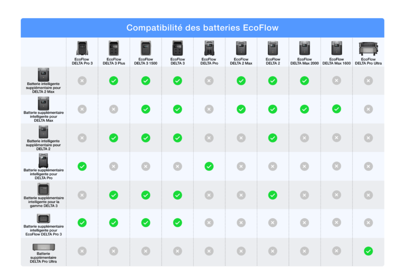The image size is (412, 278).
Task: Click the DELTA 3 range extra battery image
Action: pos(43,189)
